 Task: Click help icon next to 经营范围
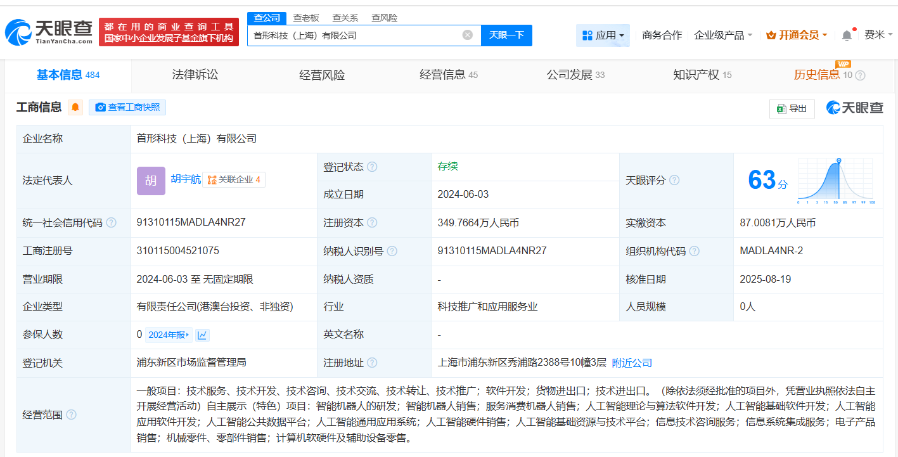[x=71, y=415]
